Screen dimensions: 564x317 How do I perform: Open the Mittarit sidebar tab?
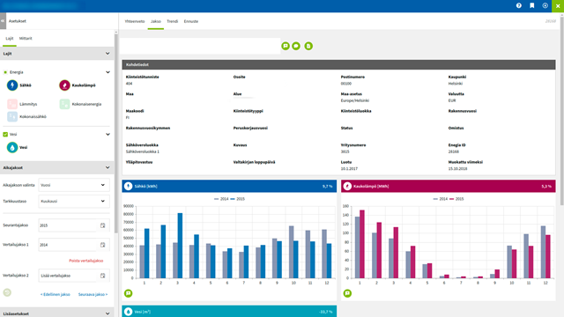tap(26, 39)
